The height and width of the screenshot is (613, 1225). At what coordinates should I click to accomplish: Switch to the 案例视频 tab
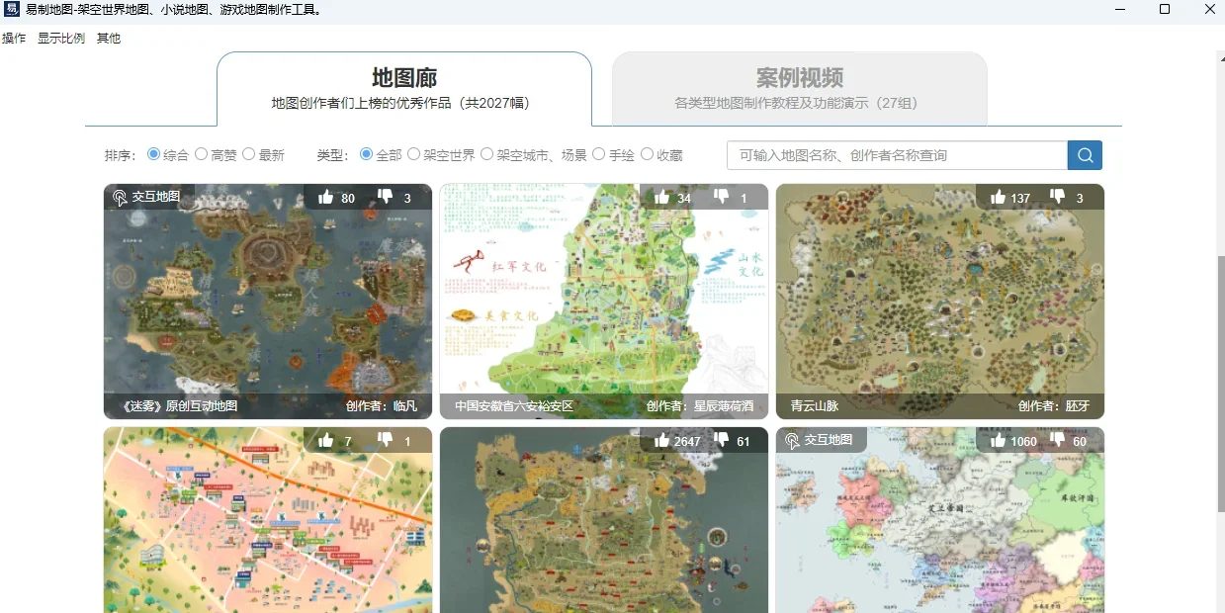[800, 89]
